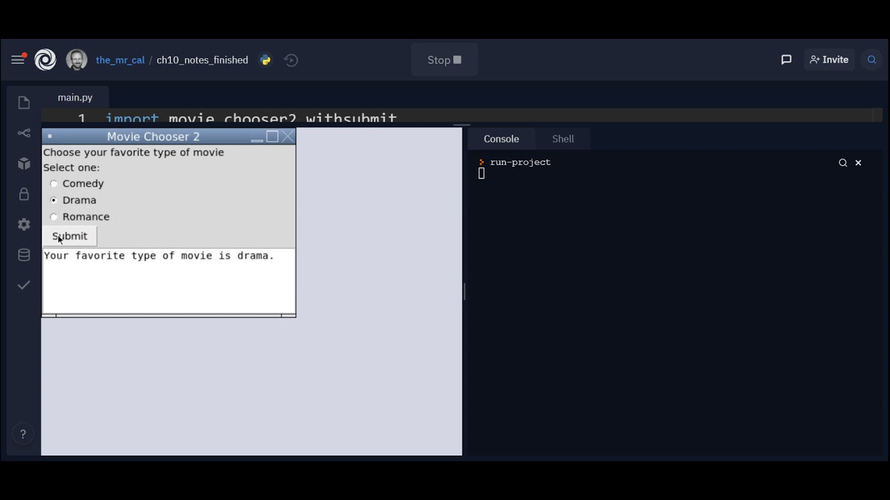Open the hamburger menu in the header

coord(18,60)
